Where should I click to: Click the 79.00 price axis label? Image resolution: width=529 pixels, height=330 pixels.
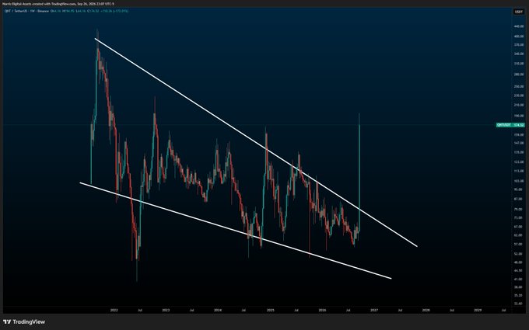[x=519, y=210]
